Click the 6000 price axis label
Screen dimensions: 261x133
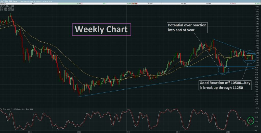pos(257,104)
